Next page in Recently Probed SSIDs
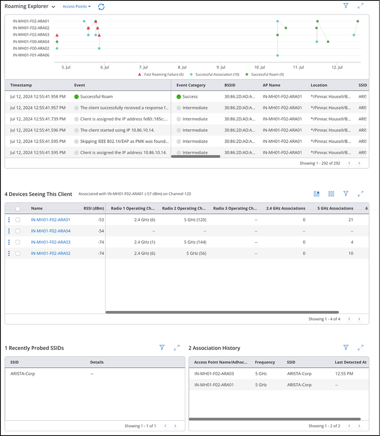 (175, 426)
